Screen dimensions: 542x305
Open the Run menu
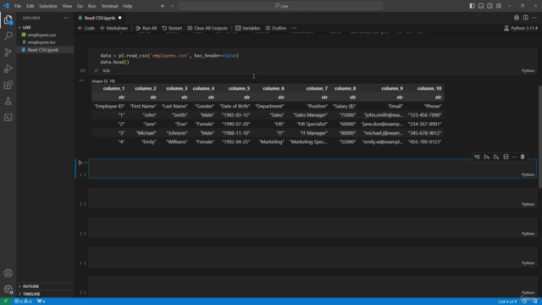tap(92, 6)
